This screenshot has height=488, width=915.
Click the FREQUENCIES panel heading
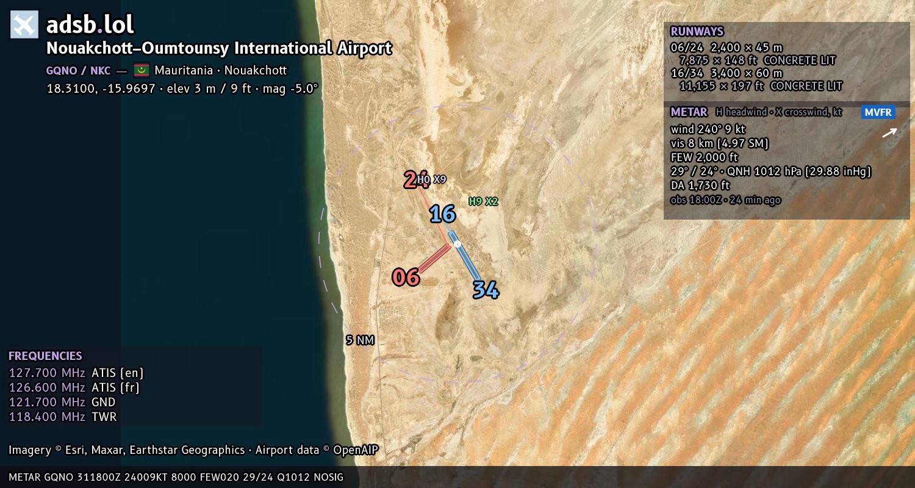45,356
